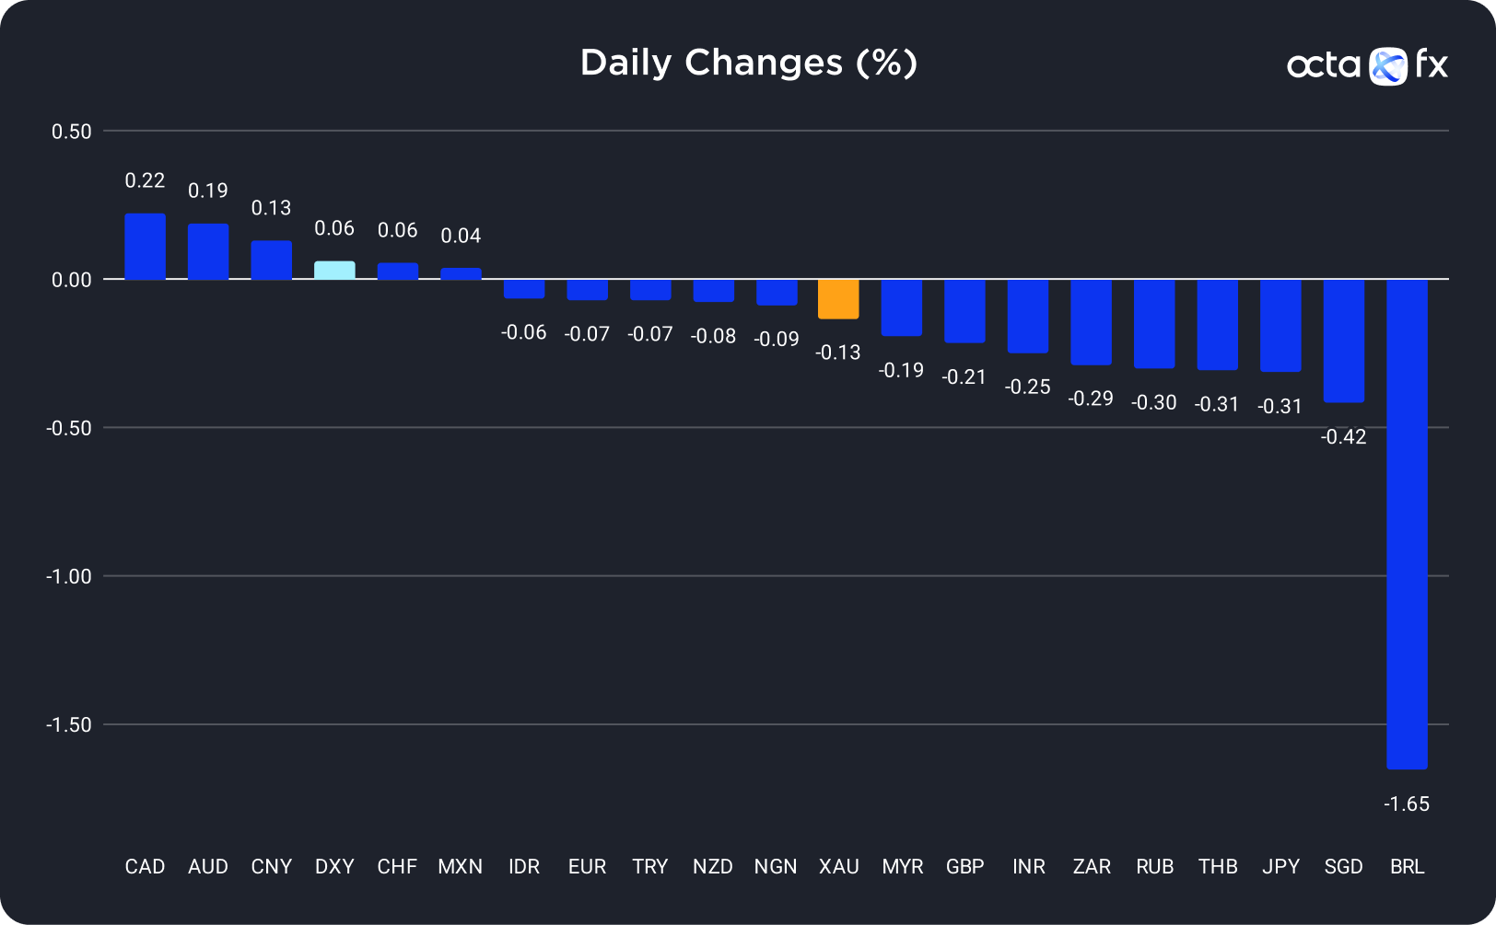Click the AUD axis label
This screenshot has height=925, width=1496.
point(208,866)
